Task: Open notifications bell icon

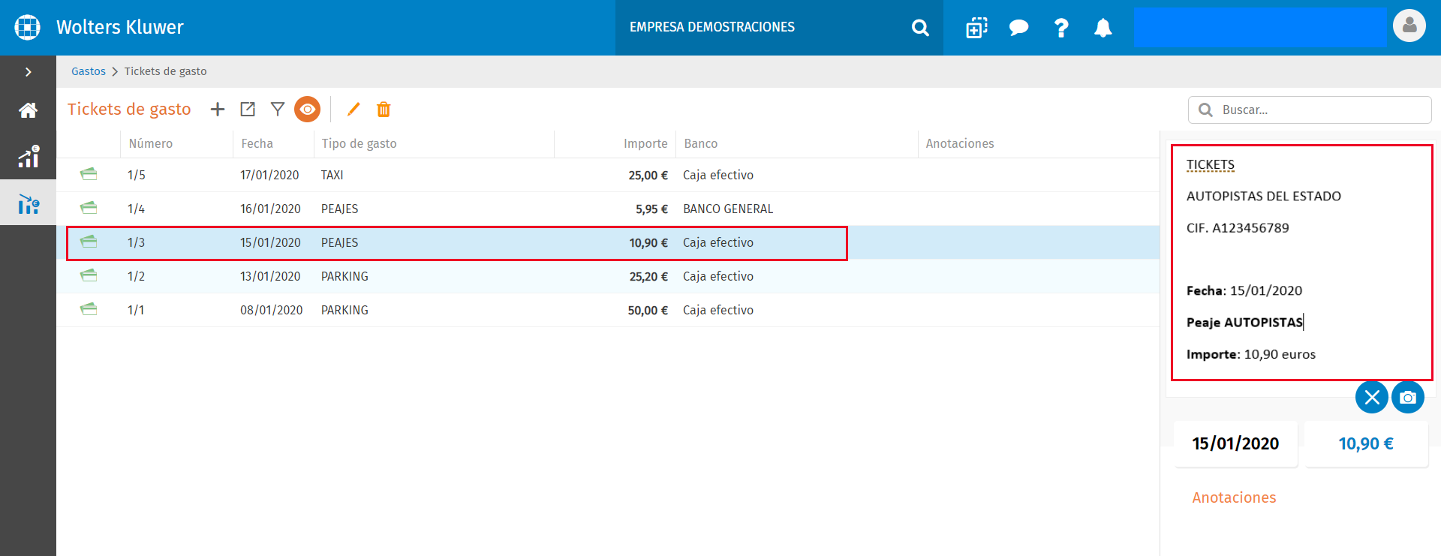Action: pos(1103,28)
